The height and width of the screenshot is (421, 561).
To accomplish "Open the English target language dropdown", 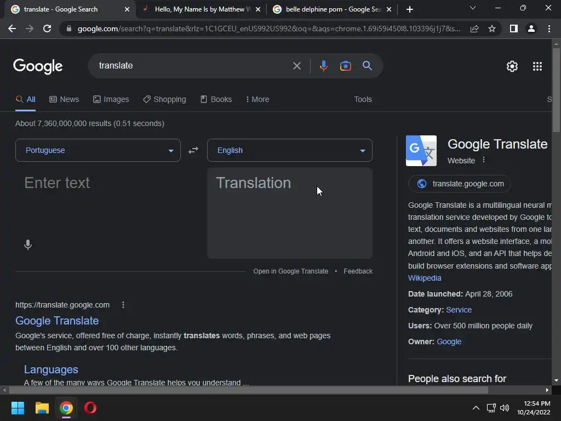I will [x=290, y=150].
